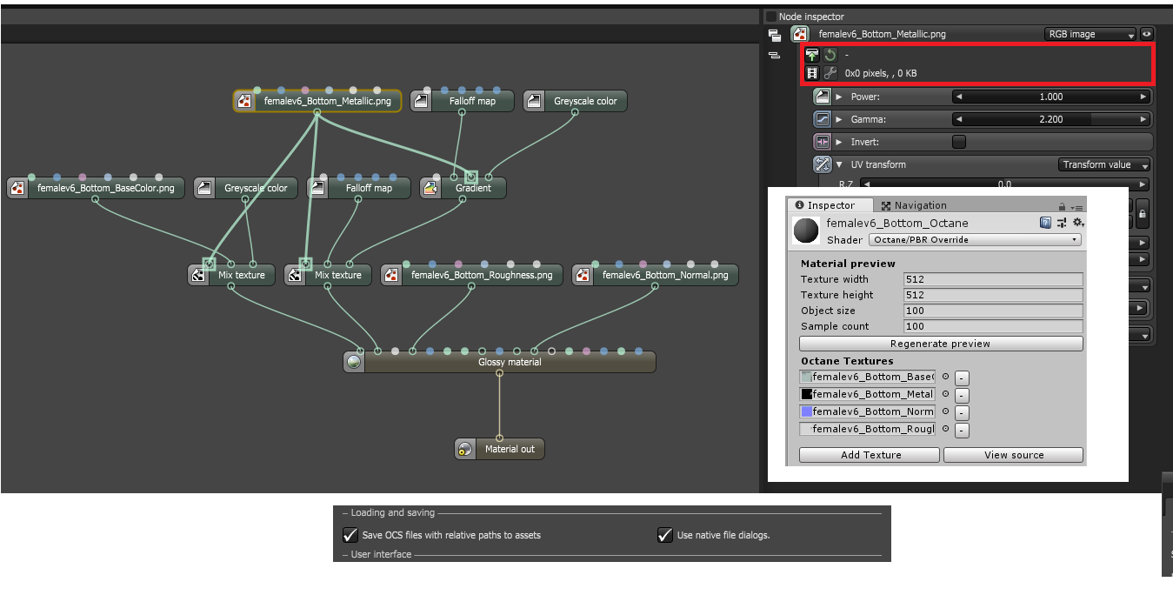Select the femalev6_Bottom_Base texture field

tap(867, 377)
